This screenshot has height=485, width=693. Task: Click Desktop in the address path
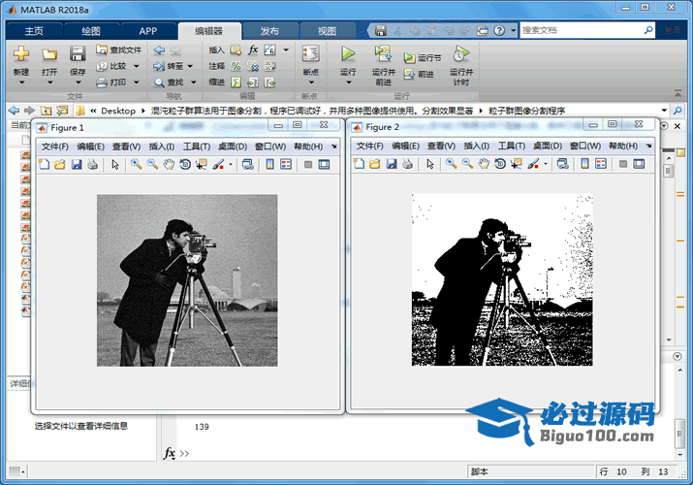click(x=118, y=111)
